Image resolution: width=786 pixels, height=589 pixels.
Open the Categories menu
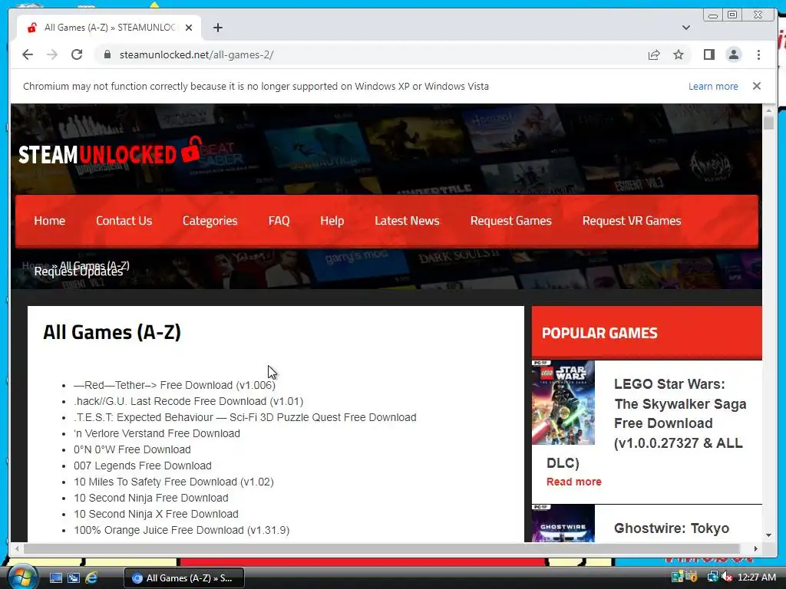210,221
